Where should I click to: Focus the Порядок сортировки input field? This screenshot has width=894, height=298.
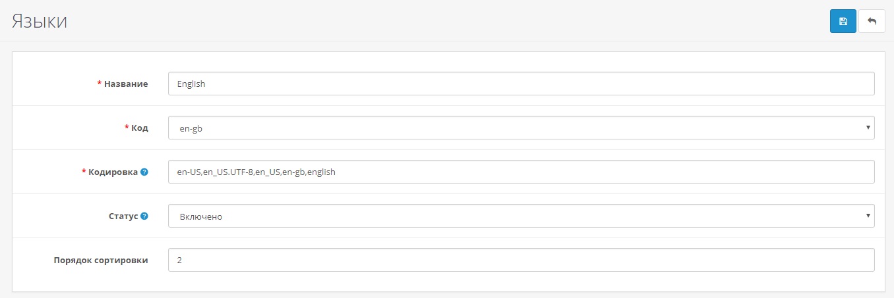pyautogui.click(x=521, y=260)
